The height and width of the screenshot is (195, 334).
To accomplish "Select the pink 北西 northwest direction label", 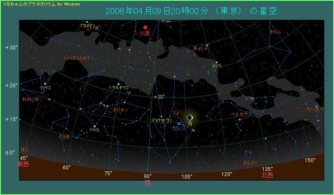I will point(267,175).
